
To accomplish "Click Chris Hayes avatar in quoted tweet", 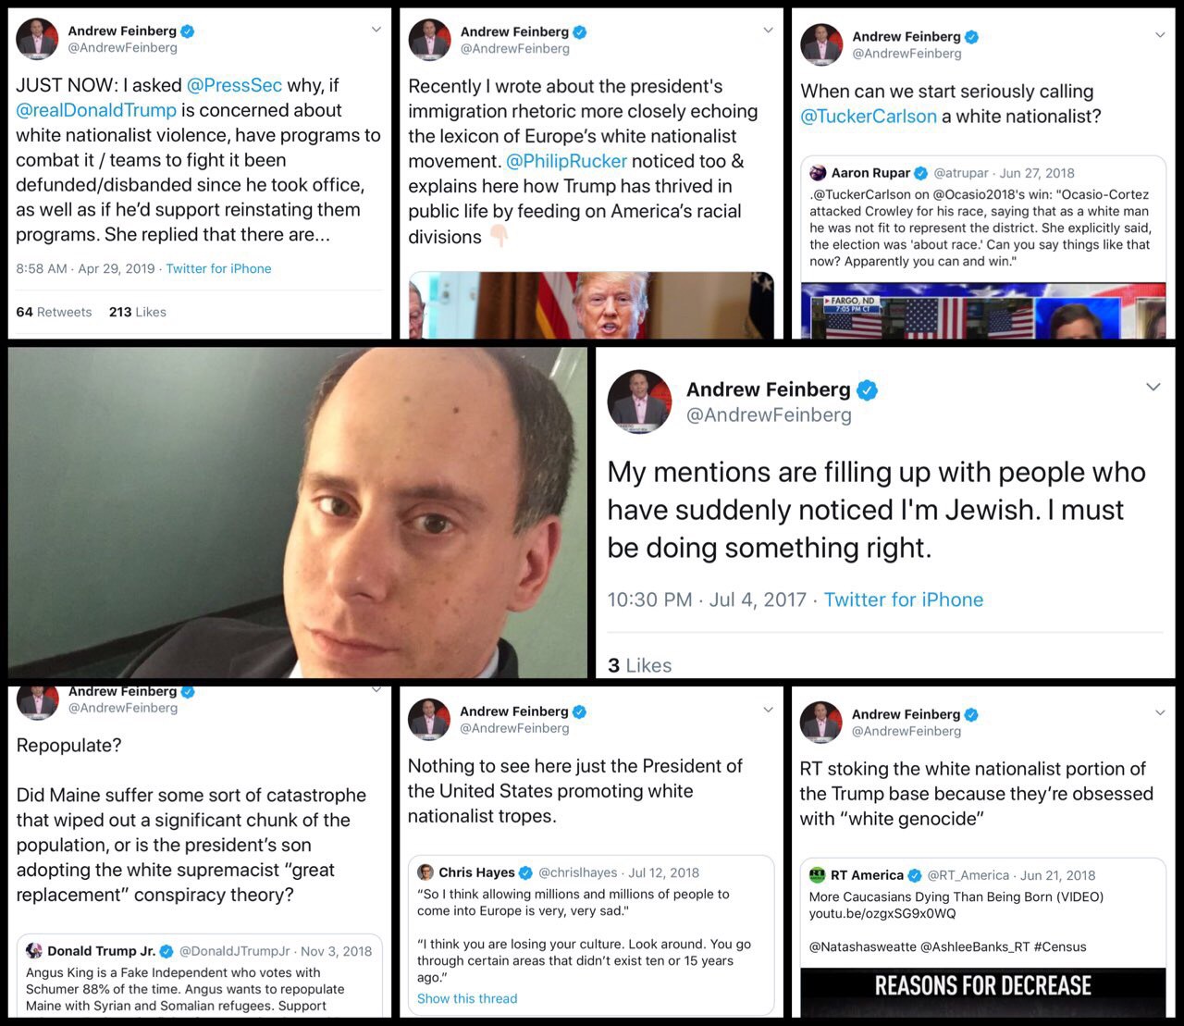I will [425, 872].
